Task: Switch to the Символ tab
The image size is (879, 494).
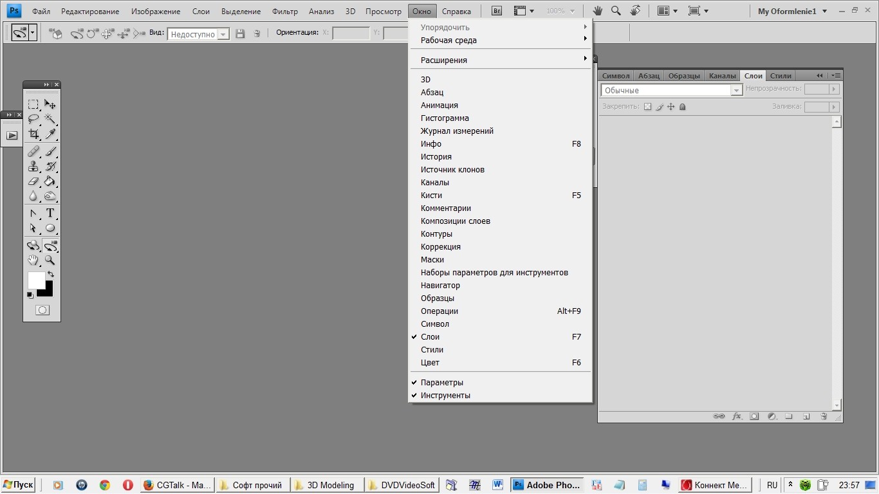Action: point(616,76)
